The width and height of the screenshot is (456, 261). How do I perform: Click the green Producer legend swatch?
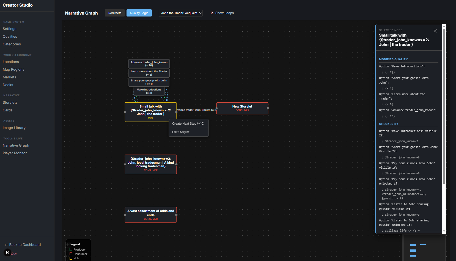coord(71,250)
